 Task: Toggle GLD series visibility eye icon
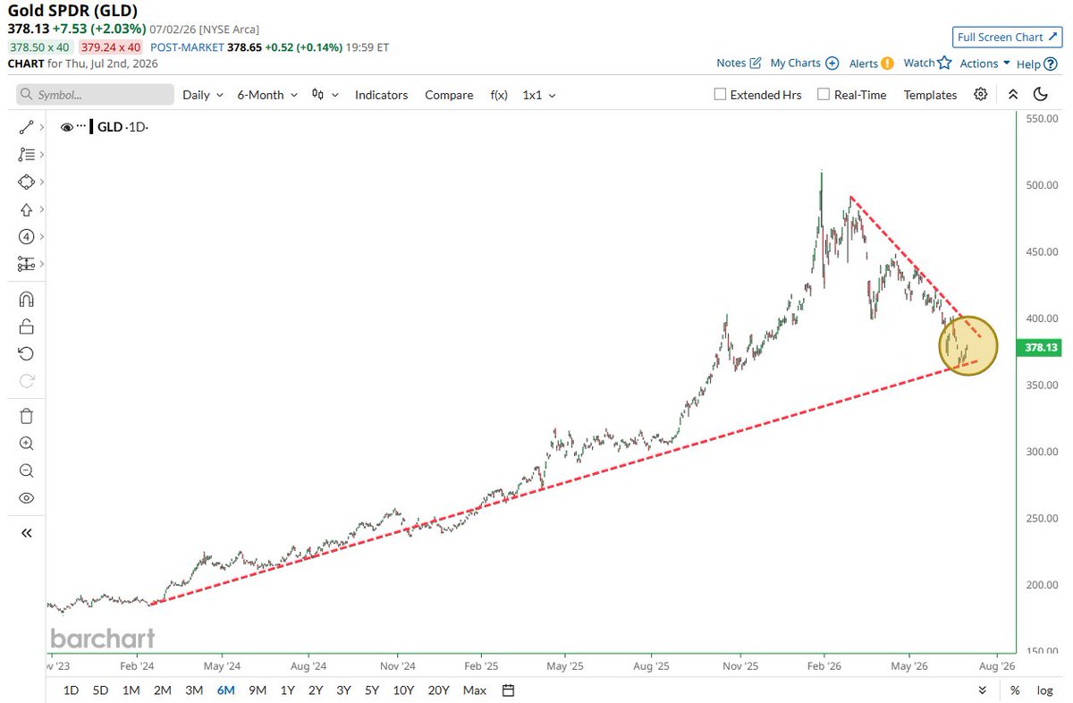66,127
